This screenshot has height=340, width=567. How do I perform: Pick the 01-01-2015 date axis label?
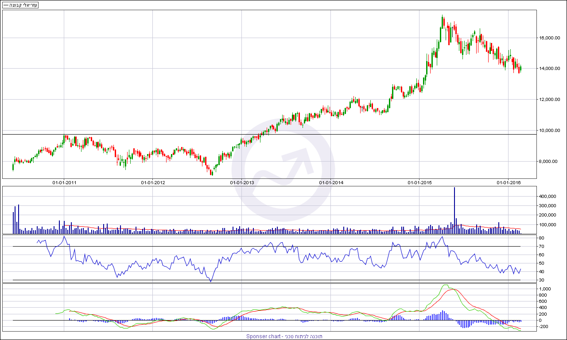419,182
